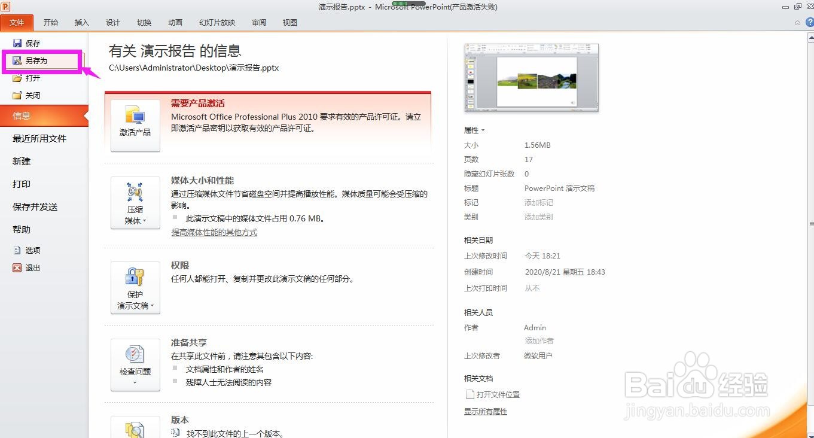Click the 打开文件位置 file icon

pyautogui.click(x=470, y=394)
